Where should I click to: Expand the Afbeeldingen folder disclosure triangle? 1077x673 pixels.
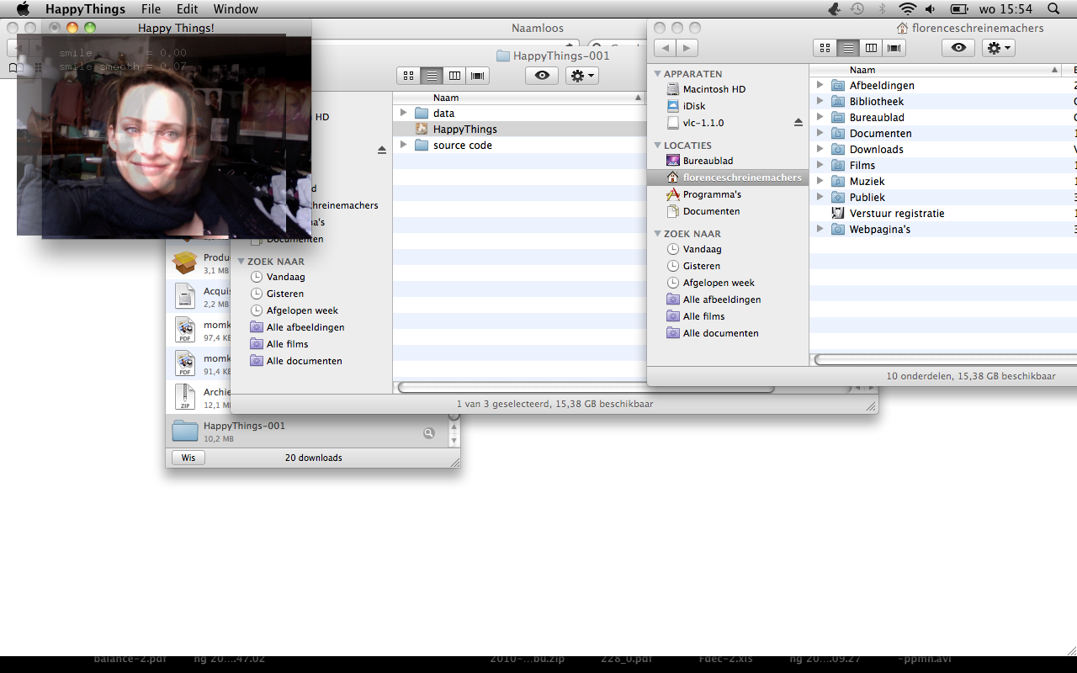click(820, 85)
